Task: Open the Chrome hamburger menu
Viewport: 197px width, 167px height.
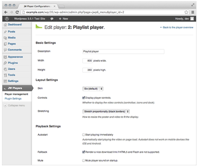Action: pyautogui.click(x=193, y=12)
